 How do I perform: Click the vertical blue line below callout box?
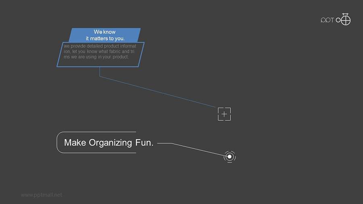[100, 72]
